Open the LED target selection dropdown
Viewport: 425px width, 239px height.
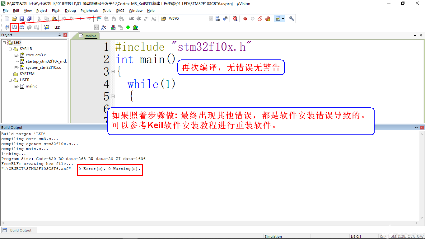pyautogui.click(x=96, y=27)
